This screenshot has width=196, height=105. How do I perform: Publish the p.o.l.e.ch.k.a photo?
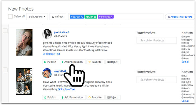pyautogui.click(x=51, y=62)
